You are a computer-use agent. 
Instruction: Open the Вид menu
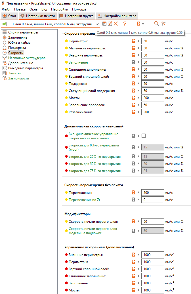coord(44,9)
